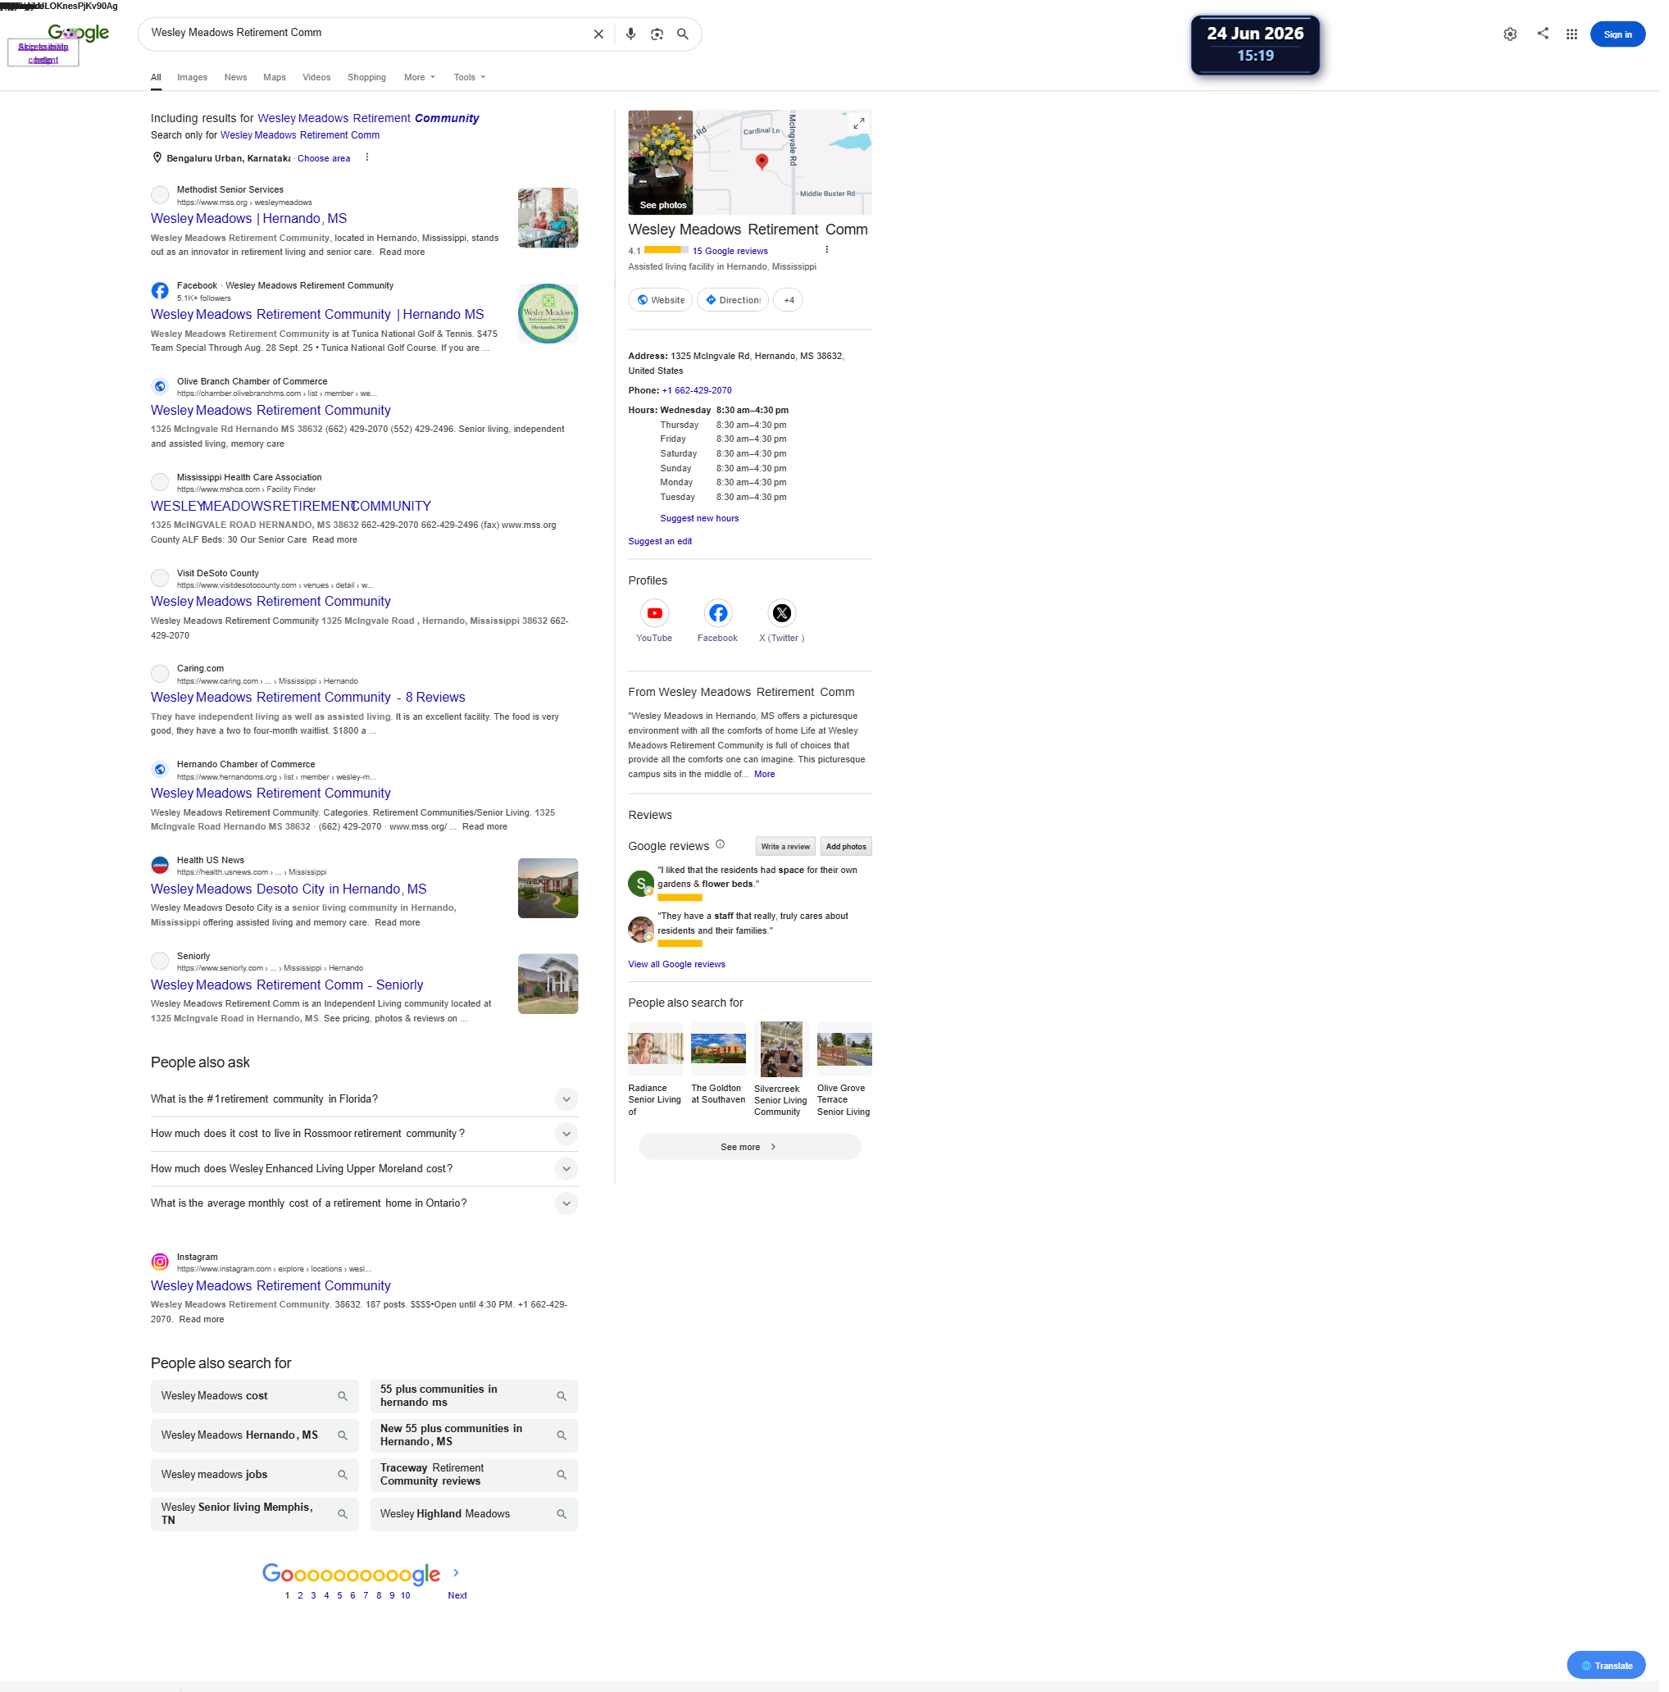Click Write a review
This screenshot has height=1692, width=1669.
pyautogui.click(x=784, y=847)
